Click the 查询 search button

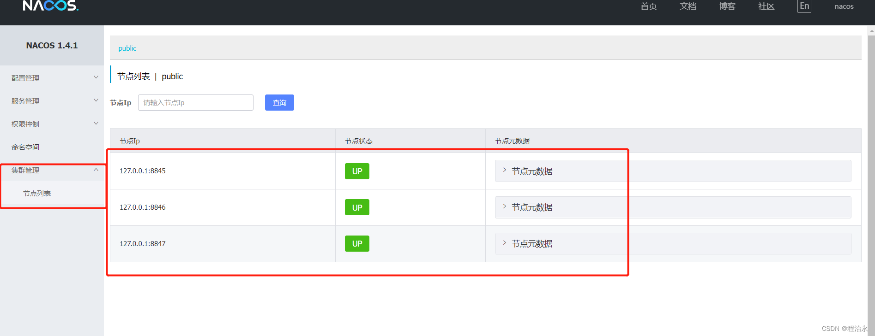(279, 102)
